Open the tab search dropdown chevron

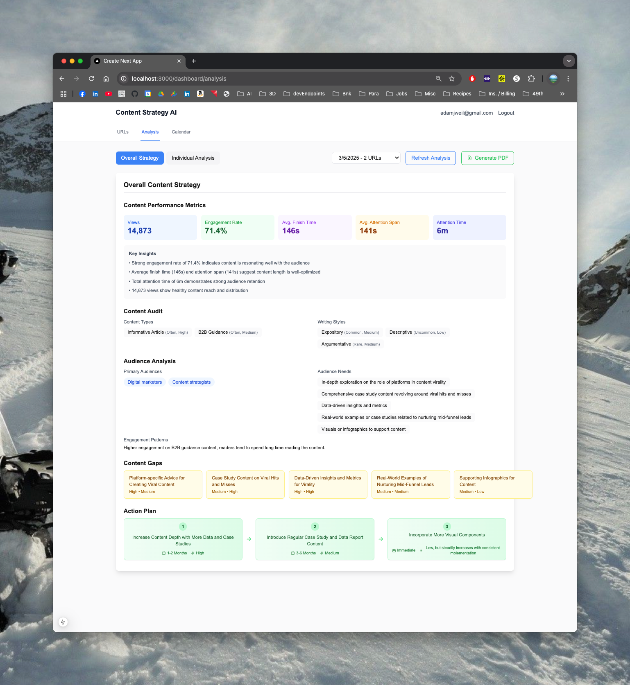click(569, 61)
